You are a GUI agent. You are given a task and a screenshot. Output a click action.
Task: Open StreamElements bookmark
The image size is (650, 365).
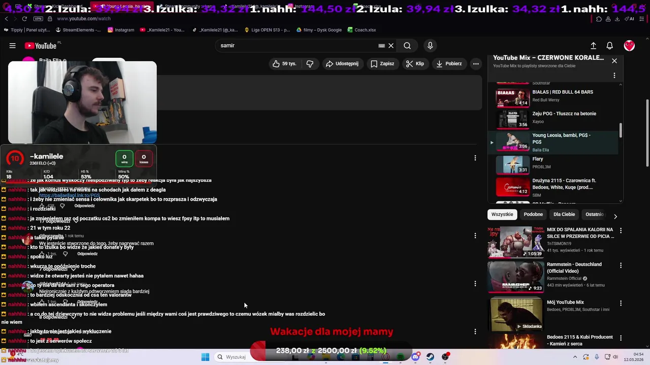pos(78,30)
